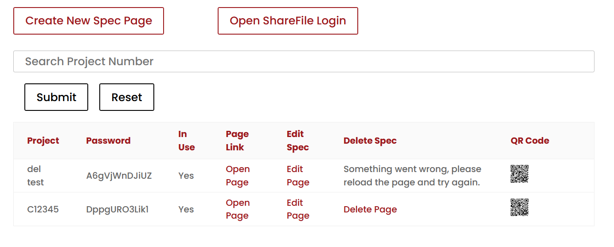This screenshot has height=247, width=614.
Task: Select the Password column header
Action: [x=108, y=141]
